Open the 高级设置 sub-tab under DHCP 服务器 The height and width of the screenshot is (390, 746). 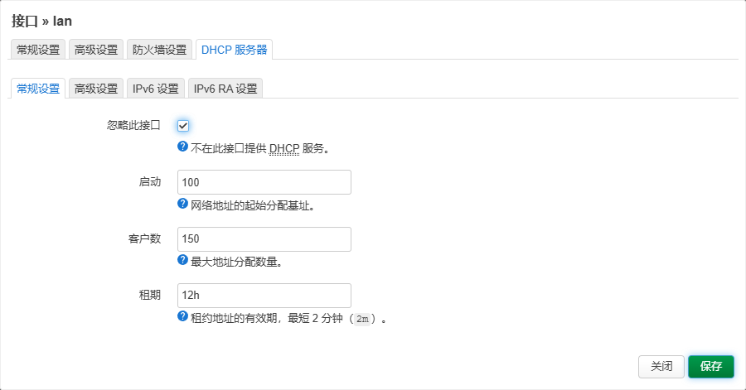(x=96, y=89)
